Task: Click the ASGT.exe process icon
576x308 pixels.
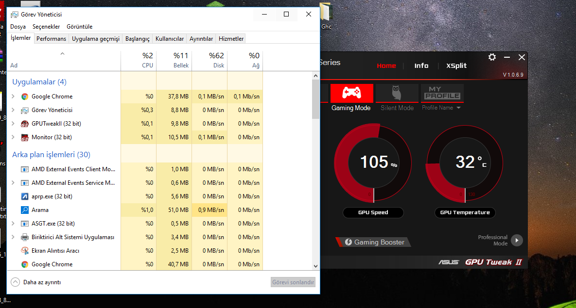Action: coord(25,223)
